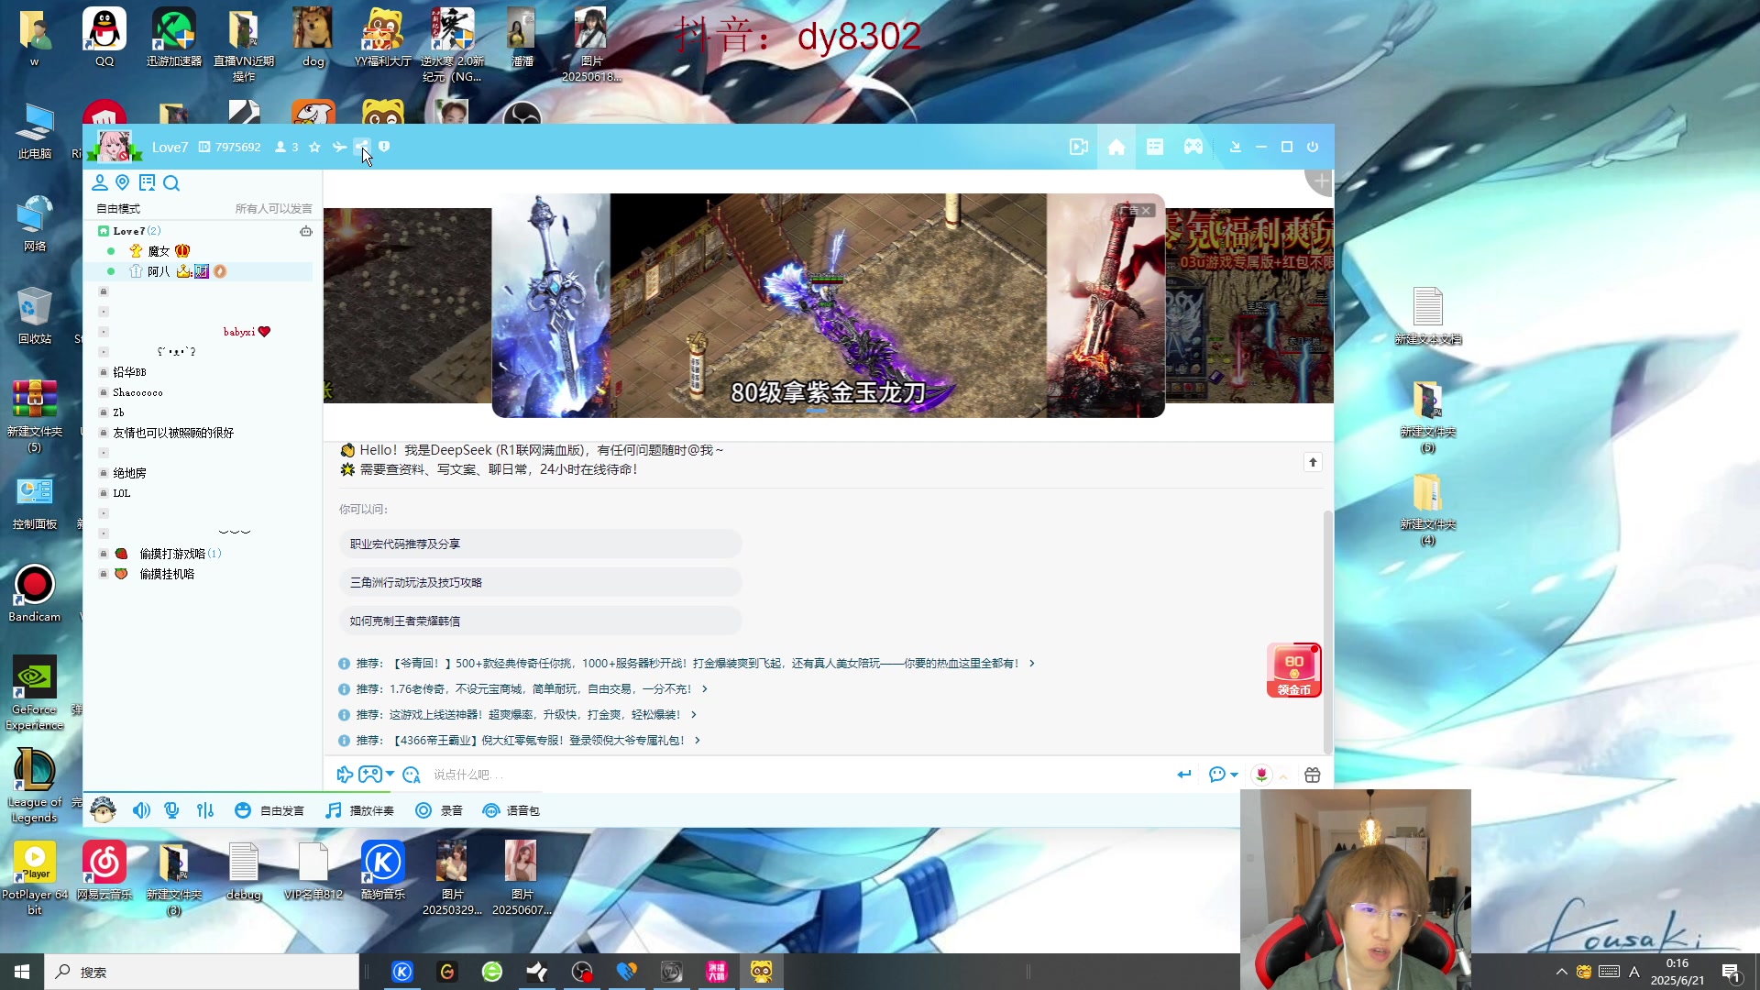The image size is (1760, 990).
Task: Mute the speaker volume icon
Action: tap(141, 810)
